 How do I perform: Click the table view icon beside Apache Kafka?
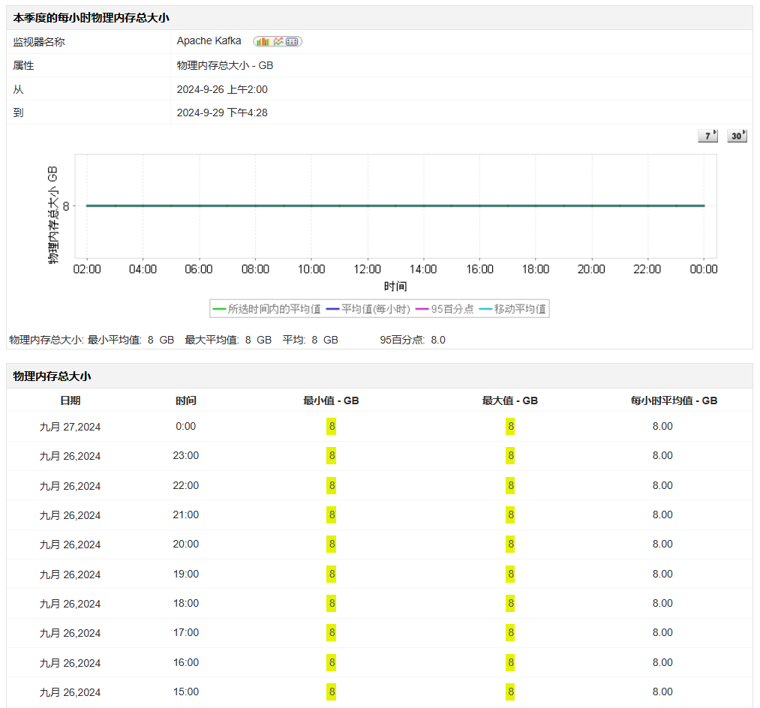tap(293, 42)
